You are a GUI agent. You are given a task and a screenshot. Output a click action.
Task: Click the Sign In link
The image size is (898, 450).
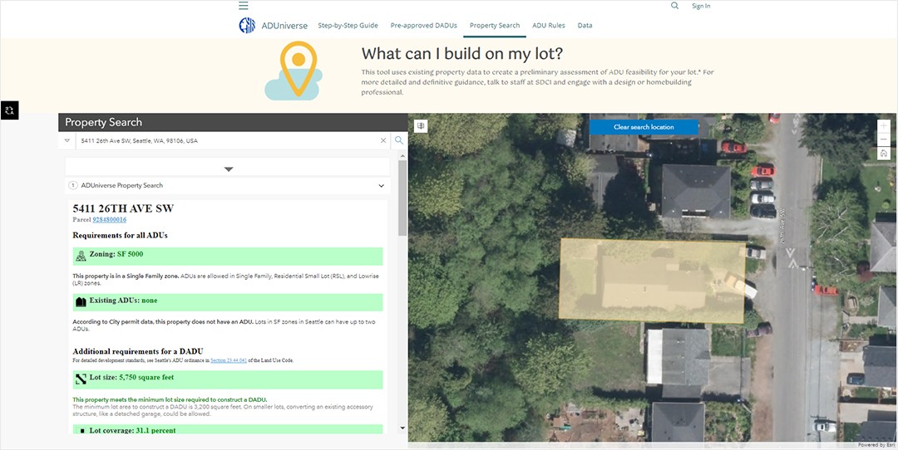tap(701, 6)
